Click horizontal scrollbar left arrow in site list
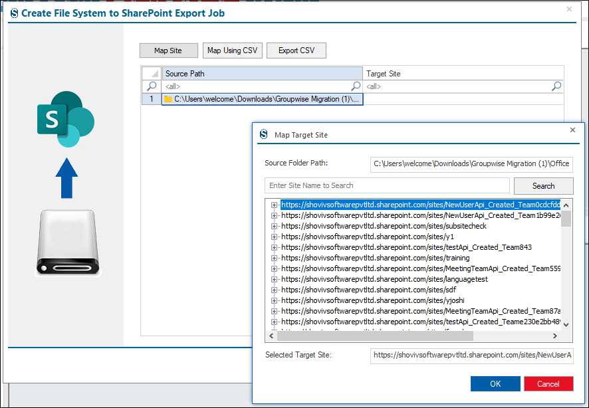Viewport: 589px width, 408px height. [271, 336]
